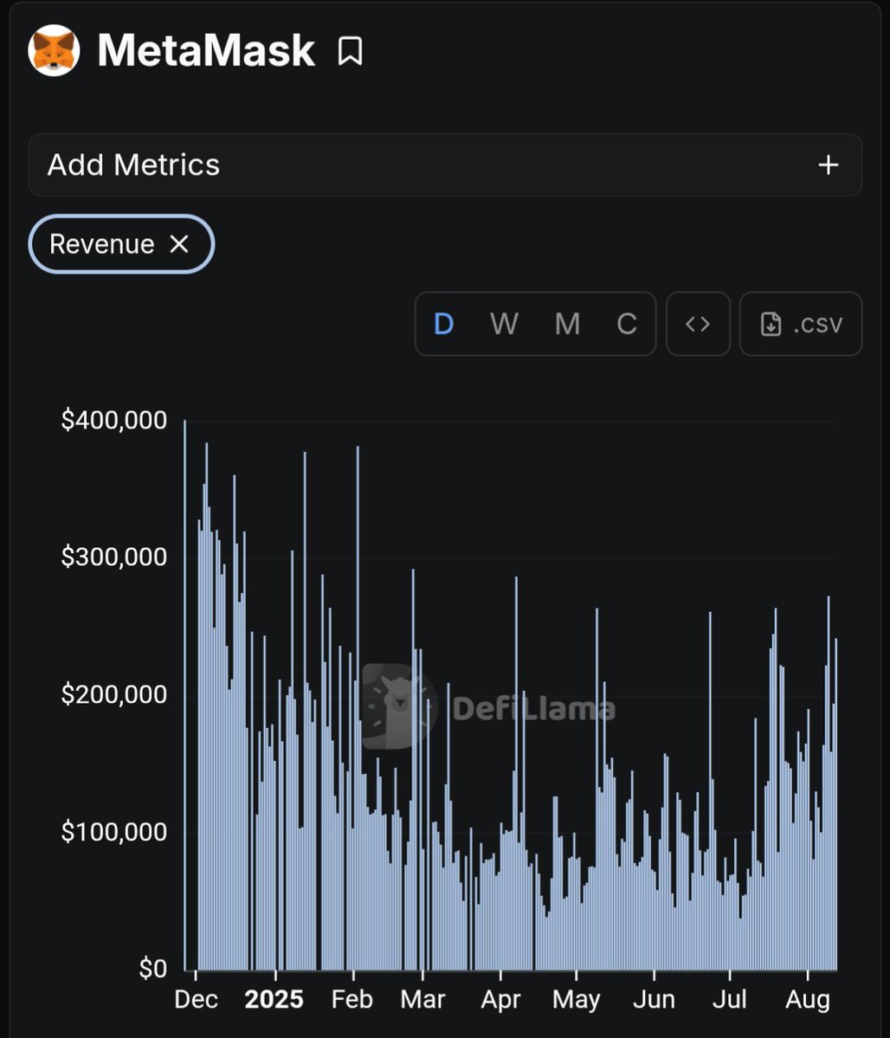Click the Apr x-axis label
Screen dimensions: 890x1038
(x=500, y=1000)
